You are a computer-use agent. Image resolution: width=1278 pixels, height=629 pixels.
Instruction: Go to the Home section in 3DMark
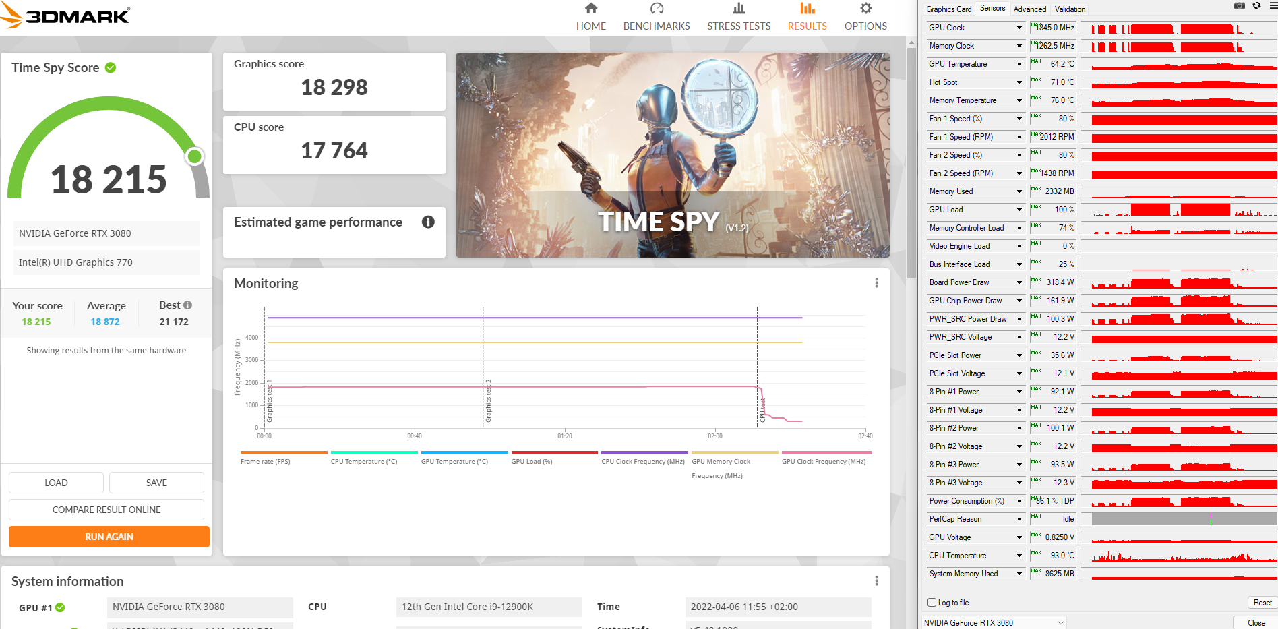(590, 17)
